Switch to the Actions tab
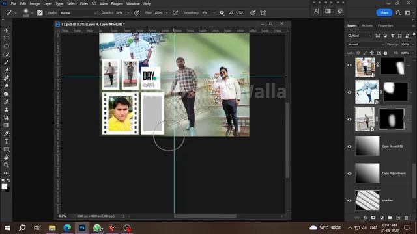 367,26
